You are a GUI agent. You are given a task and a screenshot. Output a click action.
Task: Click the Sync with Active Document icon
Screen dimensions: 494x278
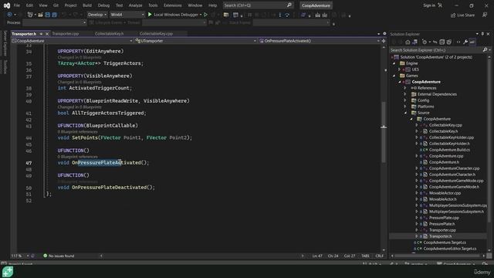pos(435,42)
